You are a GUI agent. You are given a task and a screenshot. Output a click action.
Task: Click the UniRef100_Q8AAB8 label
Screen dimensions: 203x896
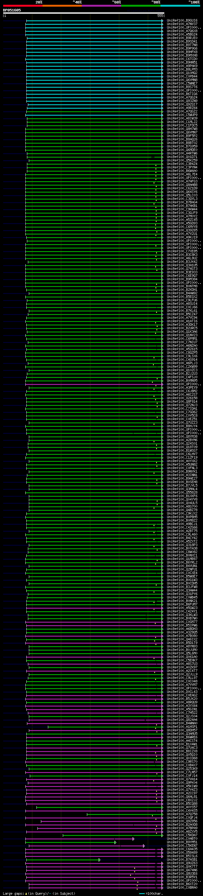(x=182, y=185)
